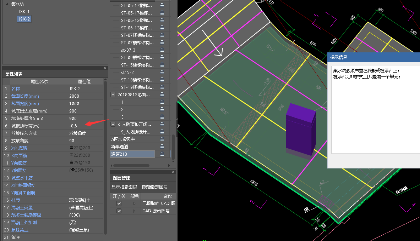This screenshot has width=420, height=241.
Task: Select the purple sump pit 3D block
Action: tap(301, 130)
